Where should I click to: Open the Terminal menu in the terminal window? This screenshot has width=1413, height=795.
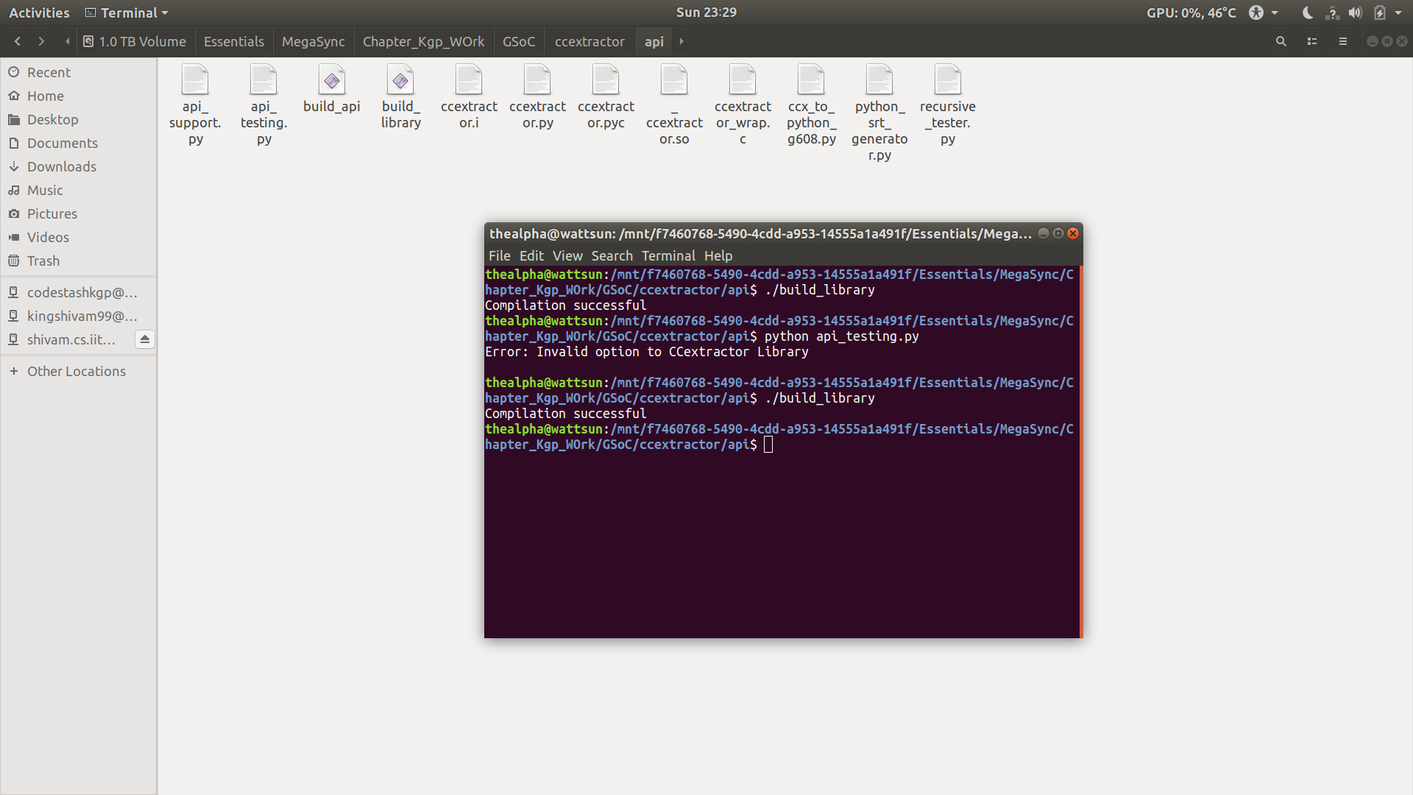click(x=667, y=255)
